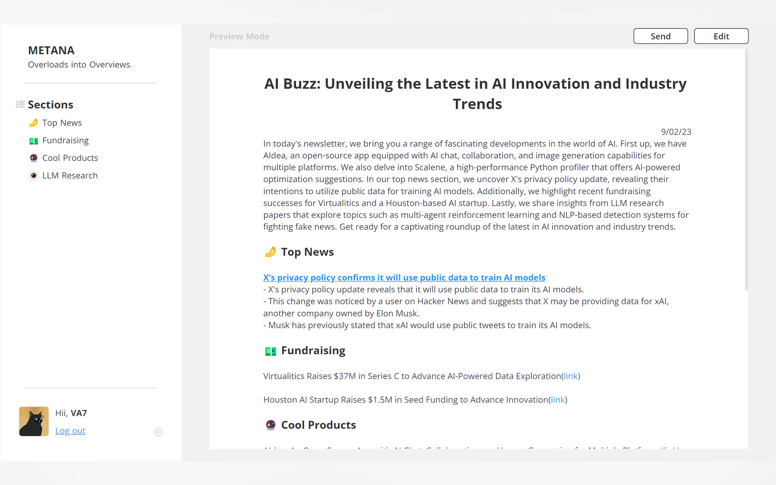This screenshot has height=485, width=776.
Task: Open X's privacy policy article link
Action: click(404, 277)
